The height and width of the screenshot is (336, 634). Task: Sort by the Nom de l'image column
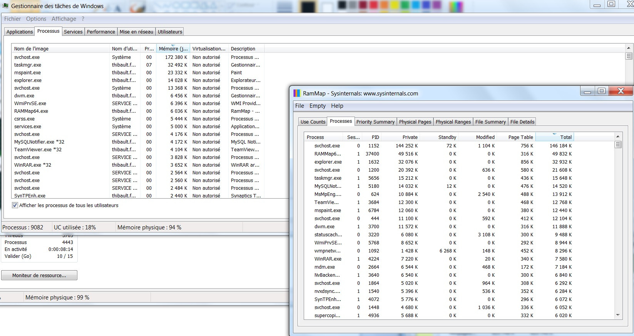[61, 49]
